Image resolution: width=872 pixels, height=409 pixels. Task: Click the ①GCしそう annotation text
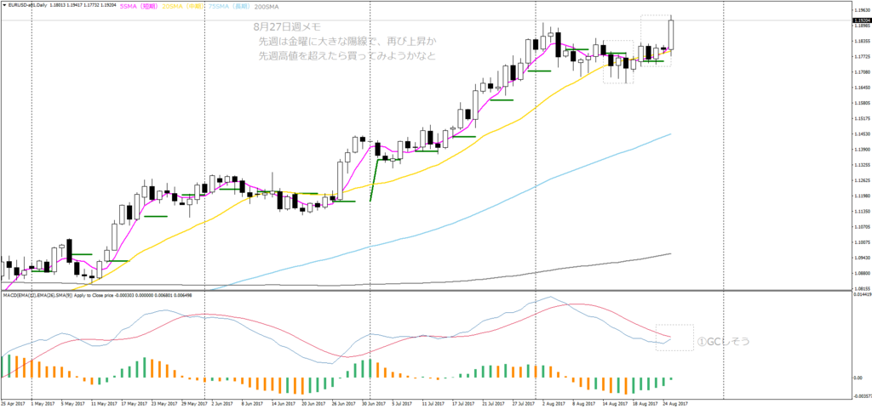point(723,341)
